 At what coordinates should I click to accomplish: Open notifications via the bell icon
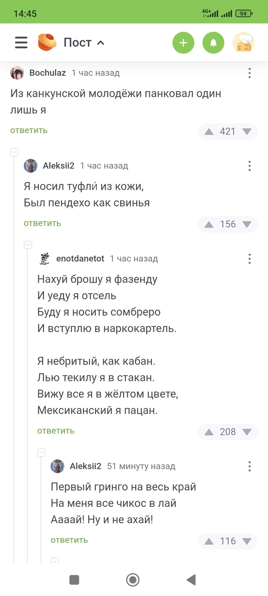213,43
